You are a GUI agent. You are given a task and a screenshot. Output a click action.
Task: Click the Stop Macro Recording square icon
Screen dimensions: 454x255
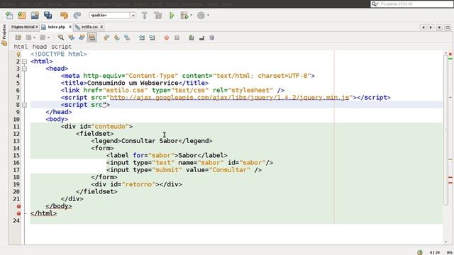[x=177, y=38]
